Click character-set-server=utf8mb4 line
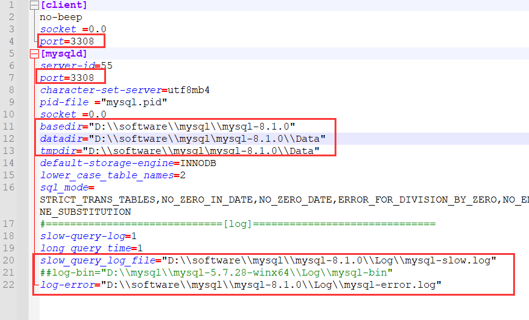 pyautogui.click(x=125, y=90)
